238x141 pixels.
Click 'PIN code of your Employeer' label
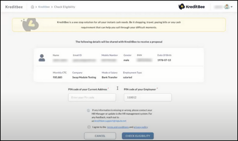pyautogui.click(x=140, y=89)
